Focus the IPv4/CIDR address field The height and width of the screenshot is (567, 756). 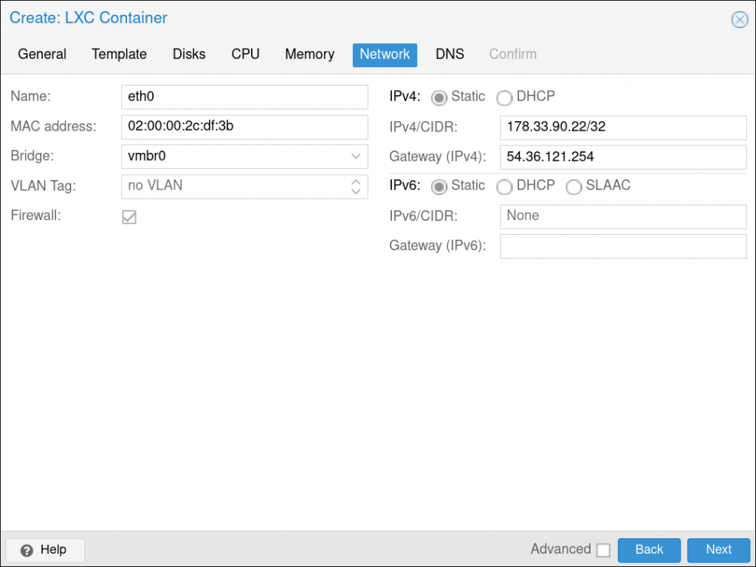click(x=622, y=127)
